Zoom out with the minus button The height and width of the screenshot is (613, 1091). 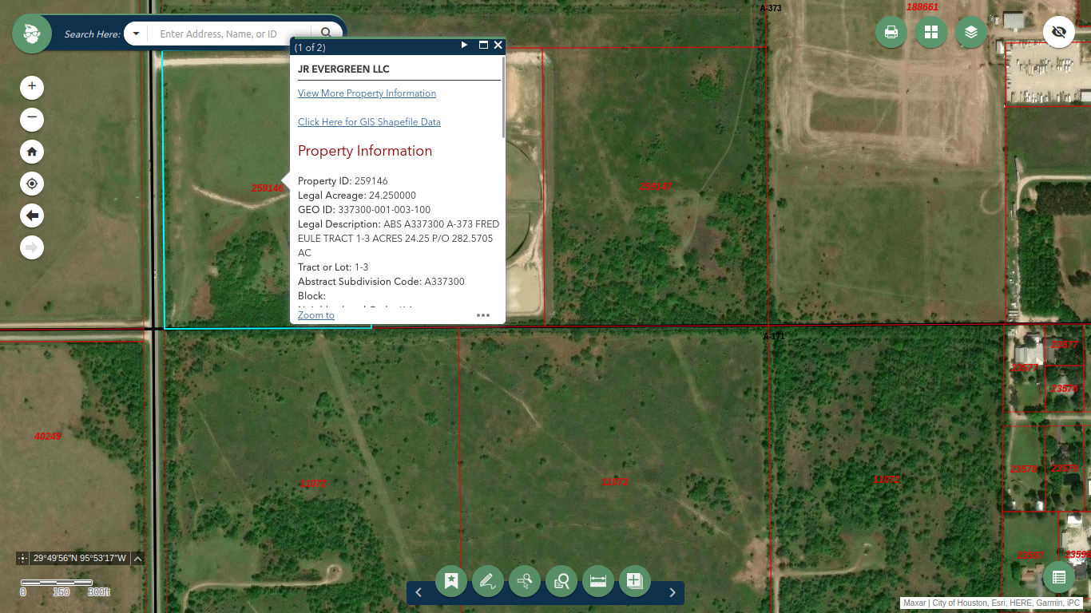(x=32, y=120)
